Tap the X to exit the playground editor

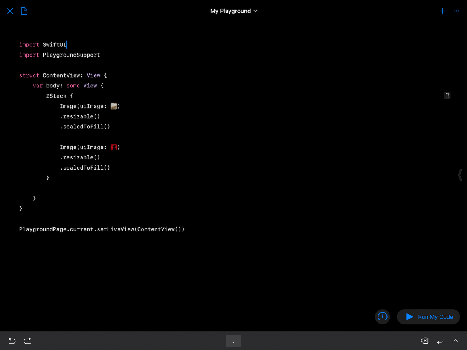(x=10, y=11)
